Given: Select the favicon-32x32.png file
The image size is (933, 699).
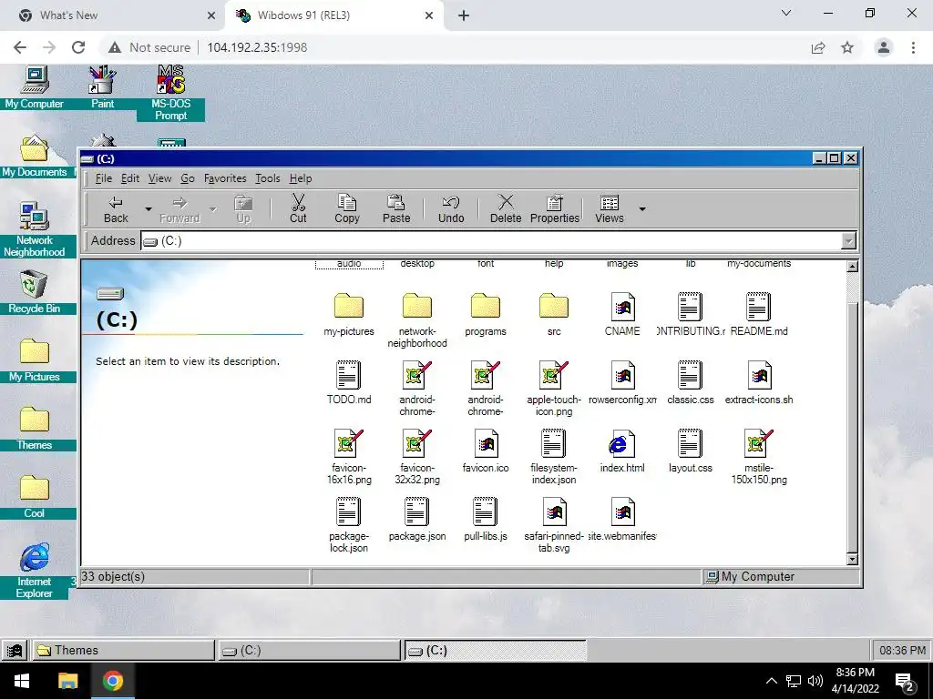Looking at the screenshot, I should 417,457.
